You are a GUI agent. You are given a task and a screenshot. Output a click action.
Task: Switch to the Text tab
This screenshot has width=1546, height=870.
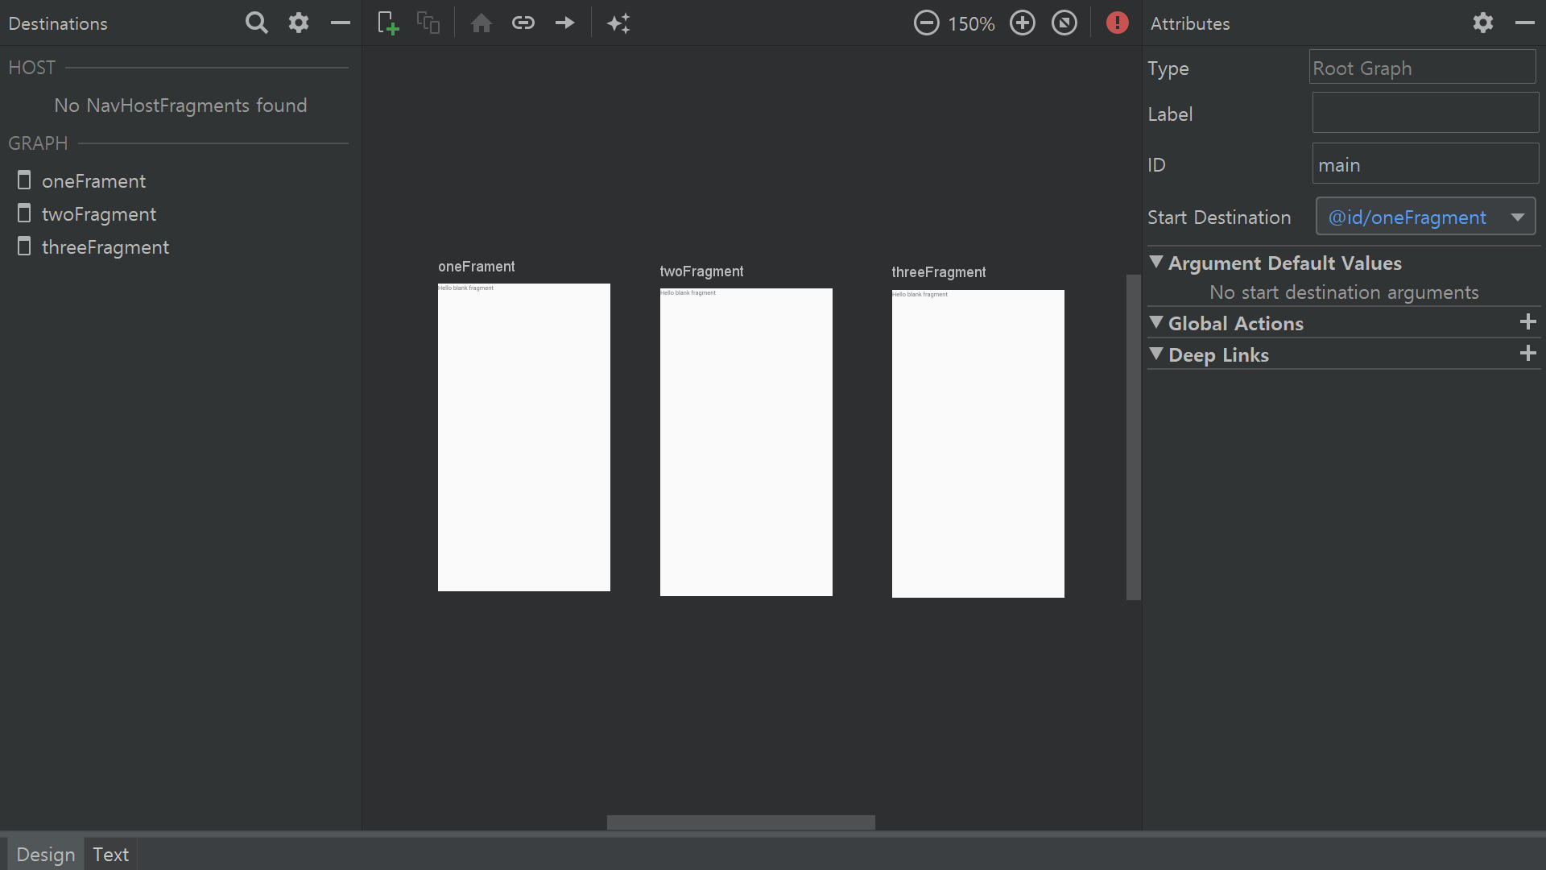pos(110,855)
